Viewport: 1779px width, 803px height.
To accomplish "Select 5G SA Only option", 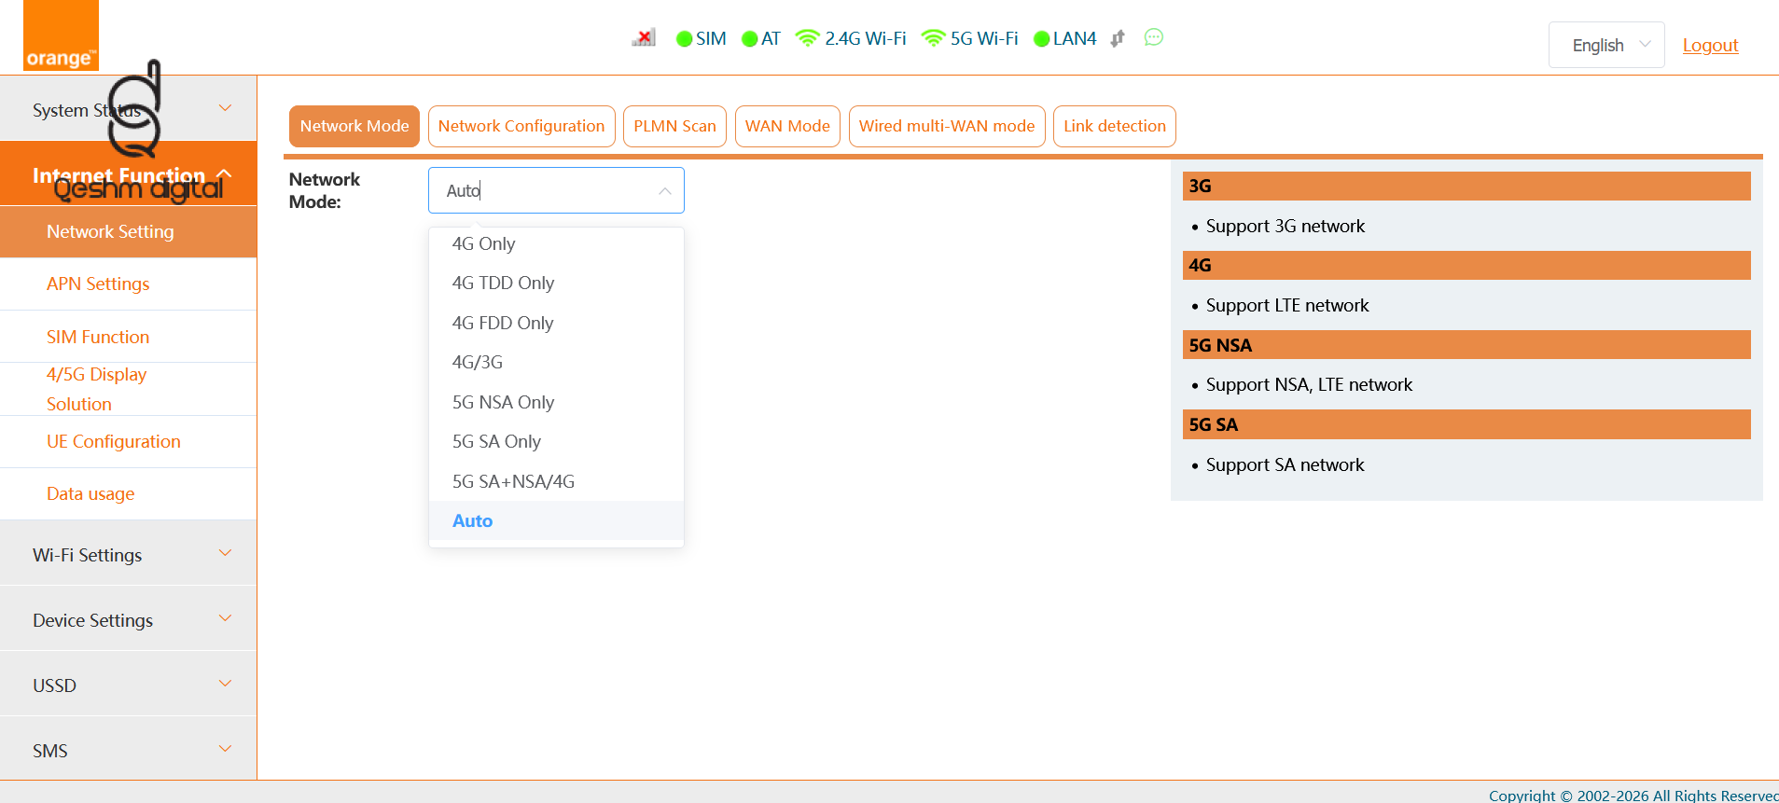I will pyautogui.click(x=556, y=441).
